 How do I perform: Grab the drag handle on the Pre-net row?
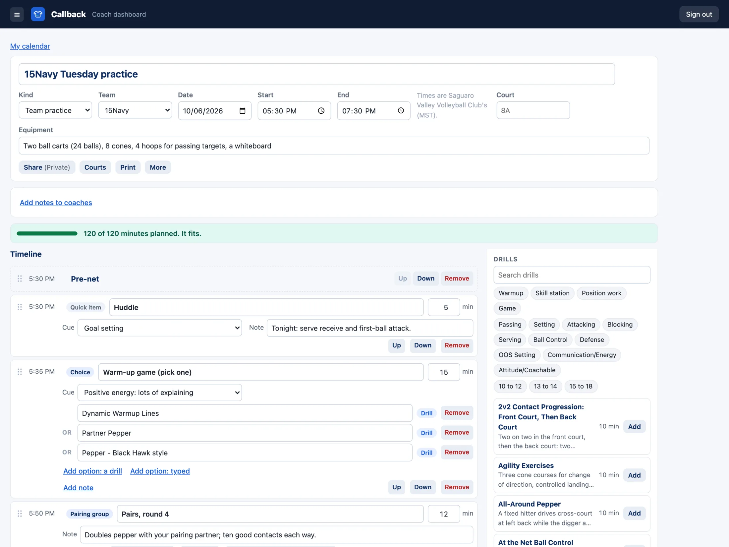pos(20,279)
